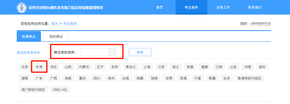This screenshot has height=104, width=290.
Task: Select the 山西 province button
Action: pos(68,67)
